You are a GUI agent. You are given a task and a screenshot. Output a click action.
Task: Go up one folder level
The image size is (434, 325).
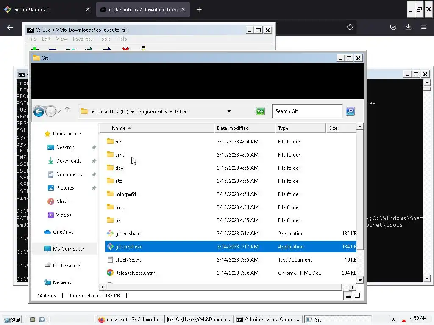tap(67, 110)
